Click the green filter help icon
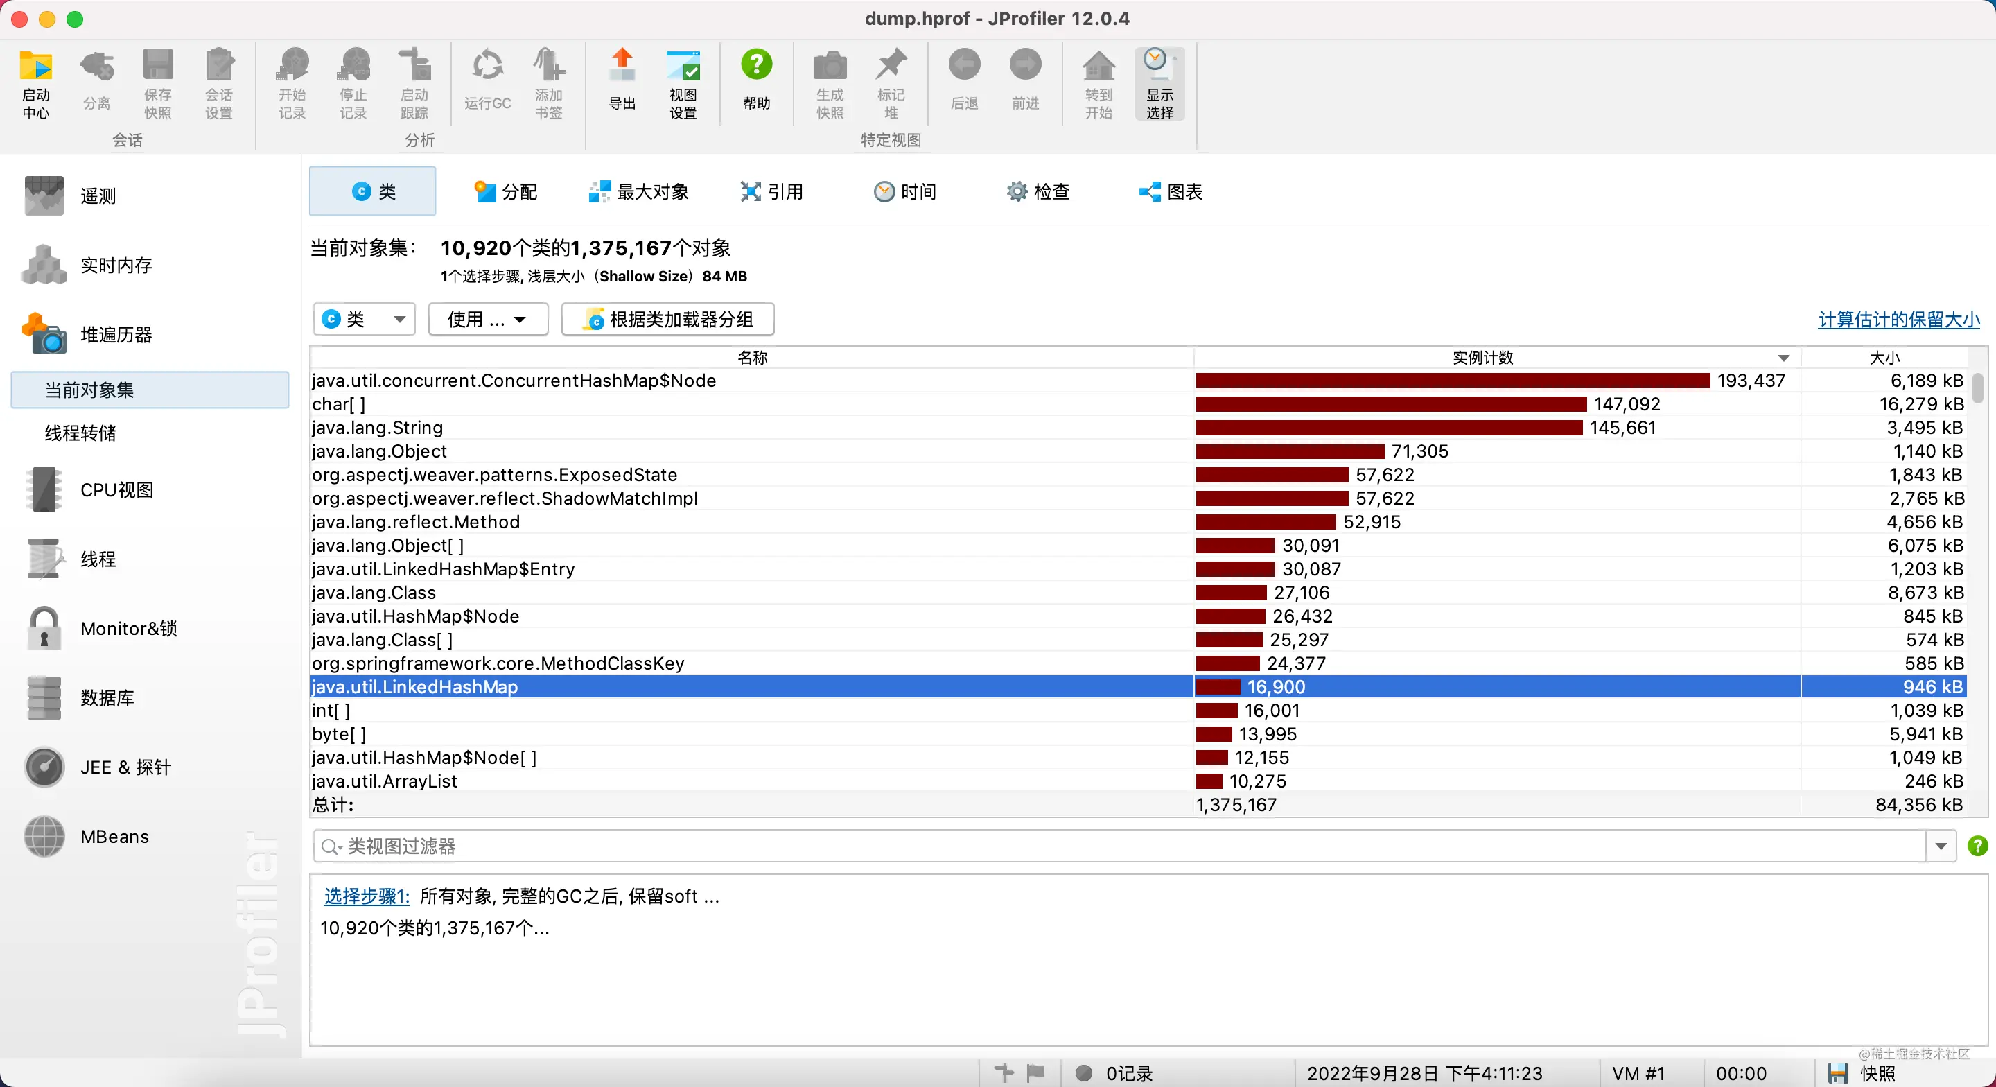This screenshot has width=1996, height=1087. [x=1977, y=845]
